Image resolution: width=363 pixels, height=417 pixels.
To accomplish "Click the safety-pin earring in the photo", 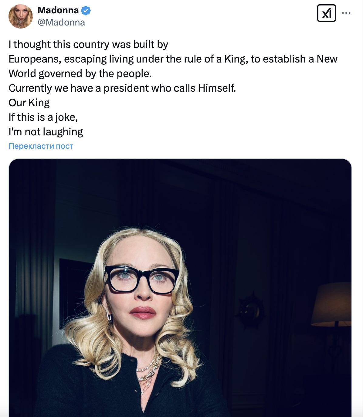I will pos(109,316).
